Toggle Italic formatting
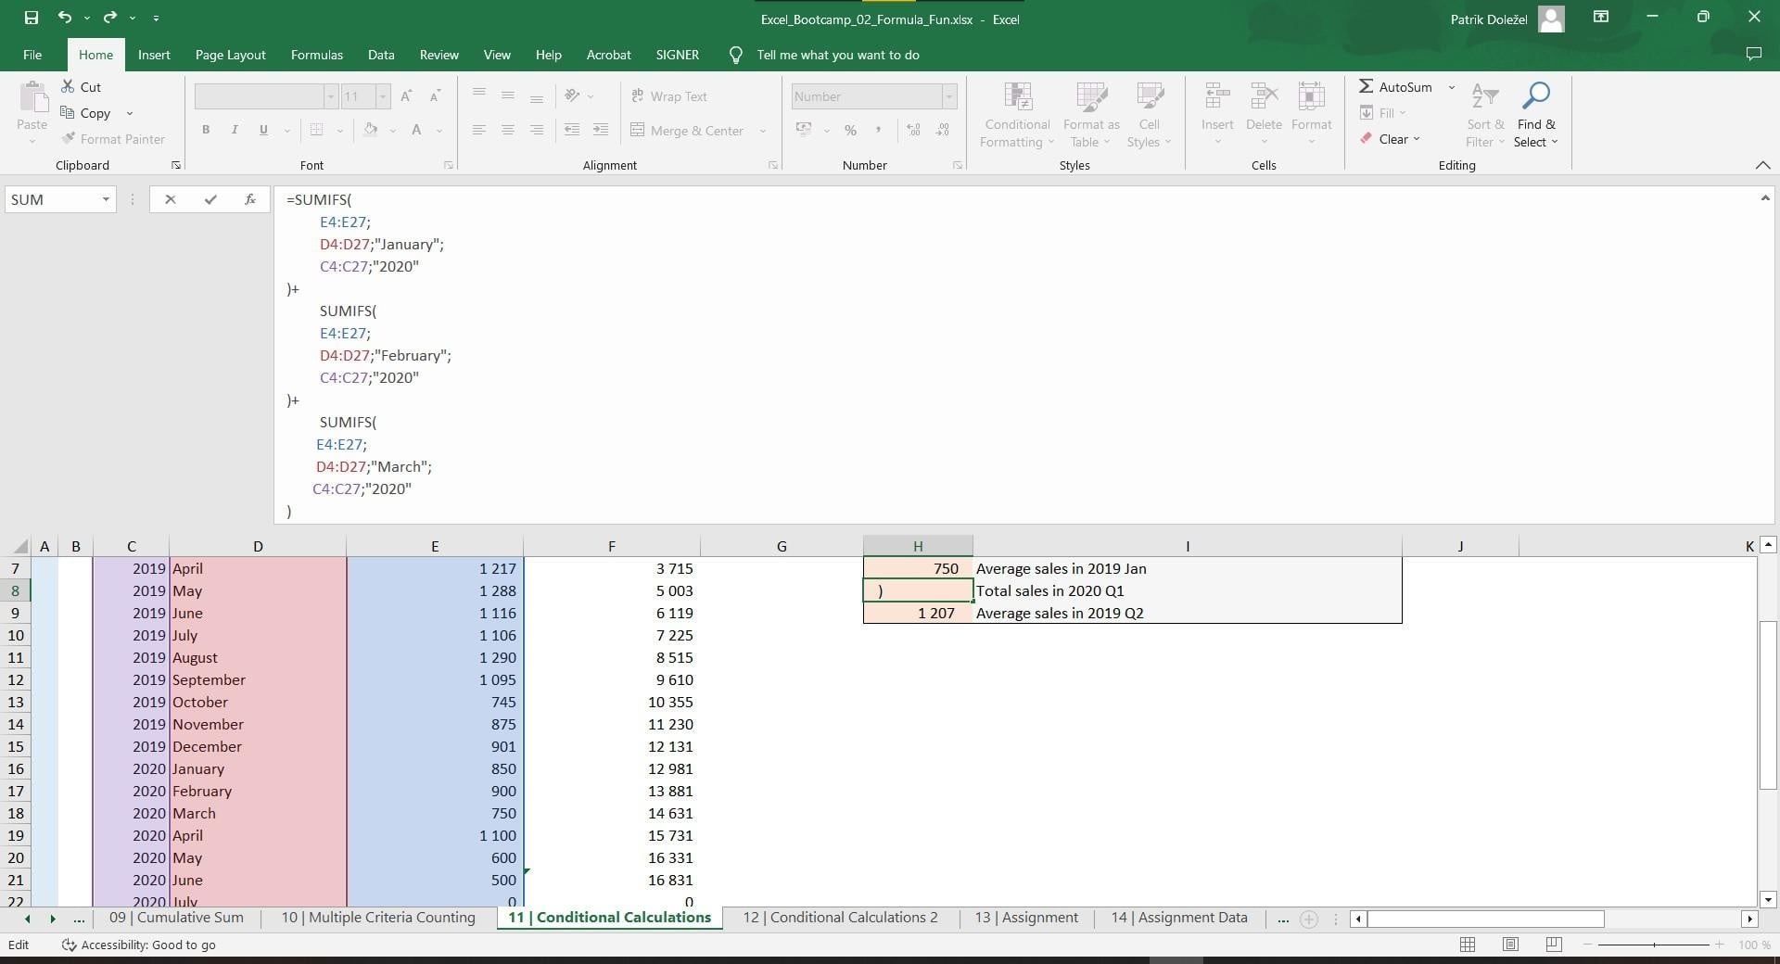Viewport: 1780px width, 964px height. pyautogui.click(x=235, y=130)
